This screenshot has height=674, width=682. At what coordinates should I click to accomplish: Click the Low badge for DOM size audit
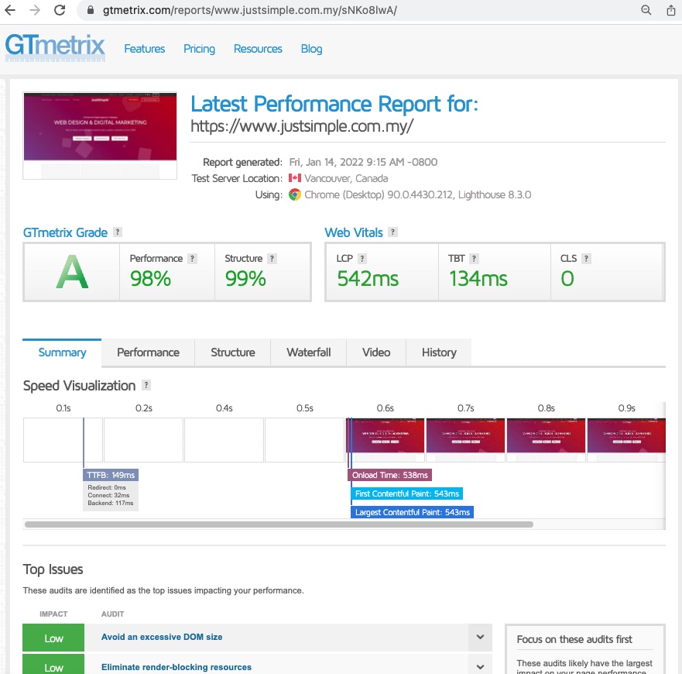coord(53,638)
